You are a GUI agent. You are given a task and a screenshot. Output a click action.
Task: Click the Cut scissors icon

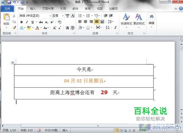(14, 16)
